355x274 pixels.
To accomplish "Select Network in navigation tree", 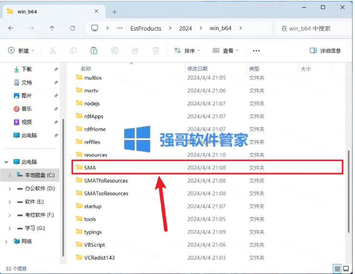I will click(23, 241).
